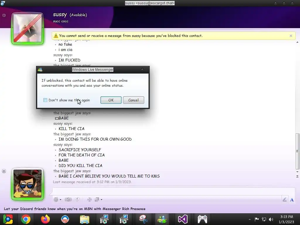300x225 pixels.
Task: Click message "SACRIFICE YOURSELF"
Action: pyautogui.click(x=80, y=150)
